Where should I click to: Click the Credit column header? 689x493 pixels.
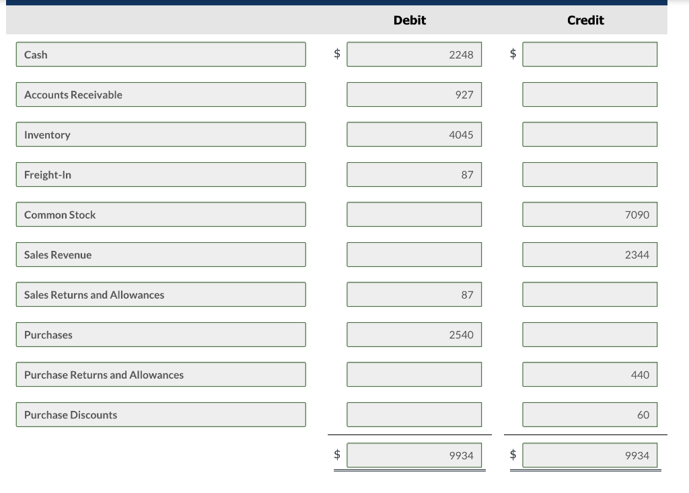tap(585, 20)
